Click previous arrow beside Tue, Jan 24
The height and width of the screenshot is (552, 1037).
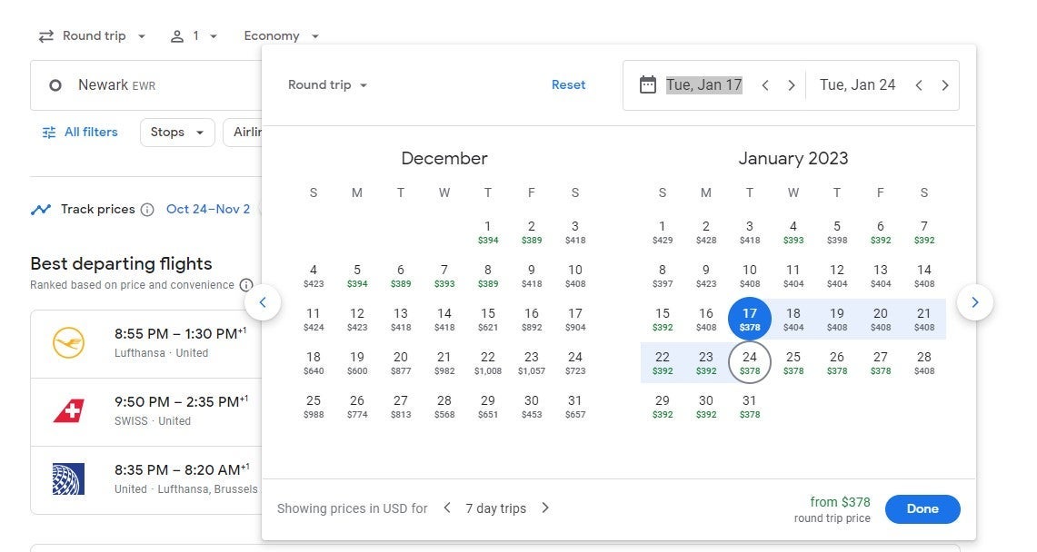coord(919,85)
